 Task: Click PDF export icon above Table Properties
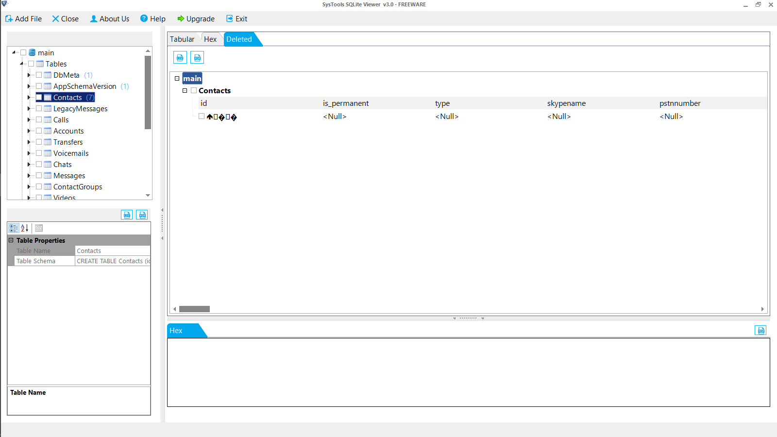[142, 215]
